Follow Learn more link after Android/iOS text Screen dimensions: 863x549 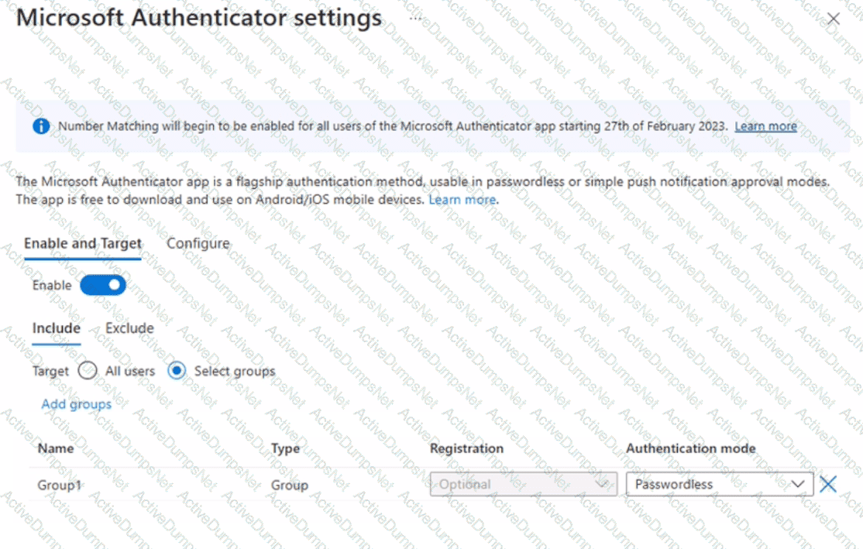pyautogui.click(x=462, y=200)
